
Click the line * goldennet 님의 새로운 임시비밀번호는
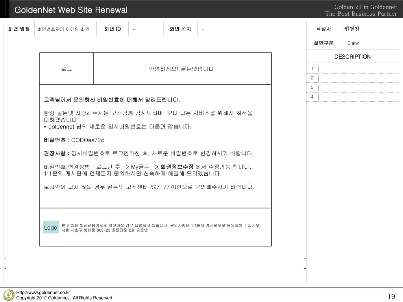pyautogui.click(x=118, y=127)
